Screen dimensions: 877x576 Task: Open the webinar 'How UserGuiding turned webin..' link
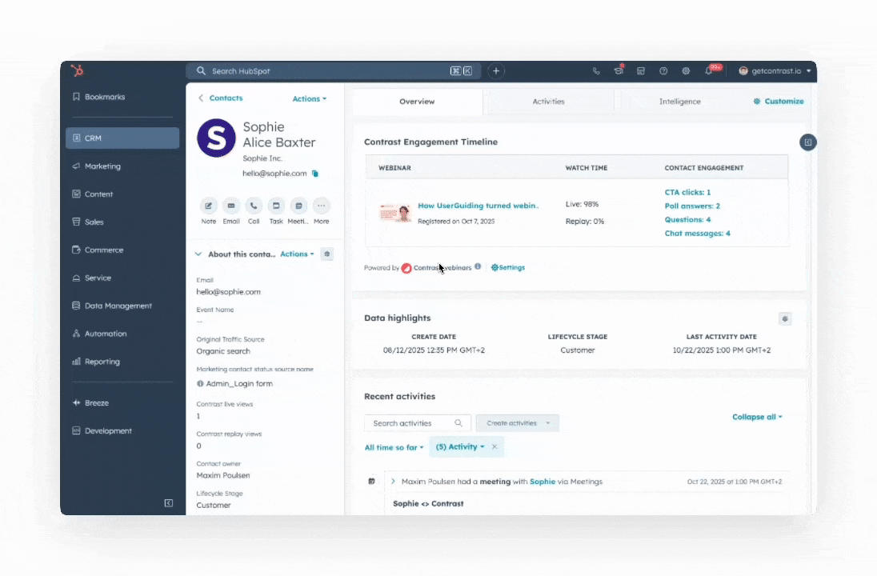(478, 206)
